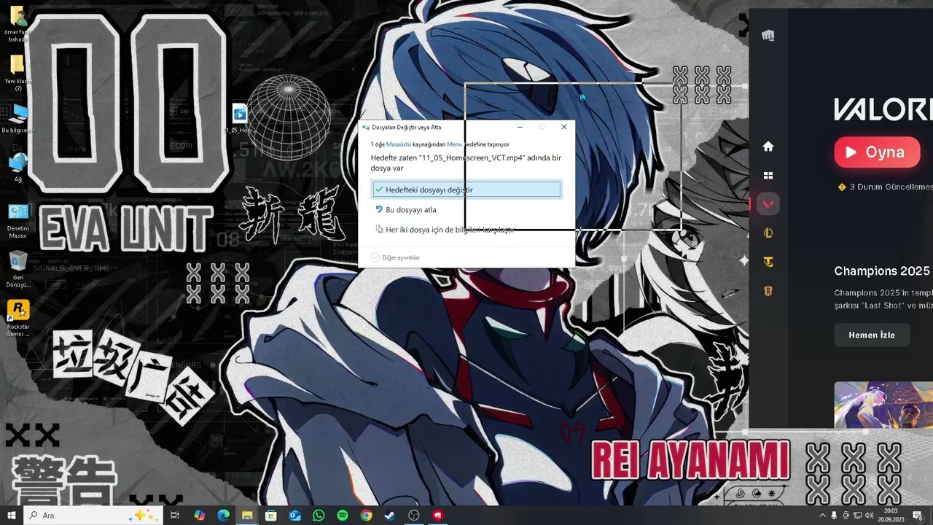Screen dimensions: 933x525
Task: Open Steam from the taskbar
Action: 391,516
